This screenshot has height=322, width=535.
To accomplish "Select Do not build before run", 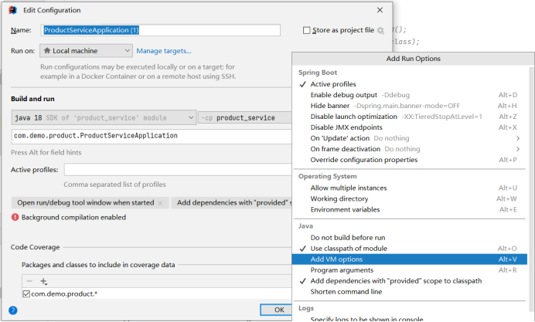I will [x=410, y=238].
